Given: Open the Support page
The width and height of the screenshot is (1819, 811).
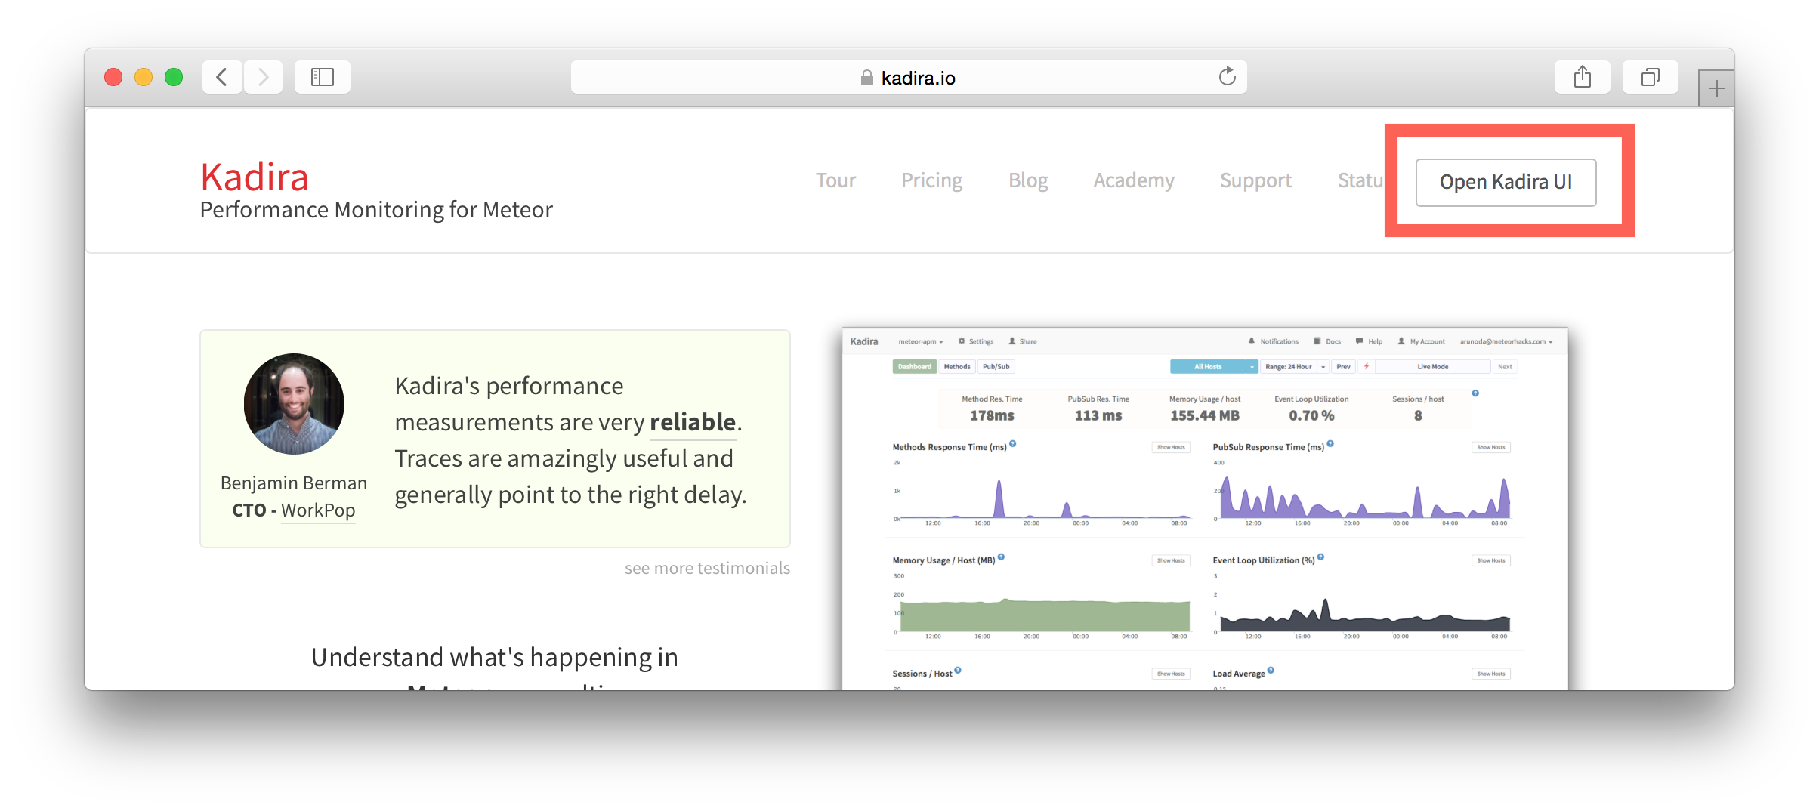Looking at the screenshot, I should [1255, 180].
